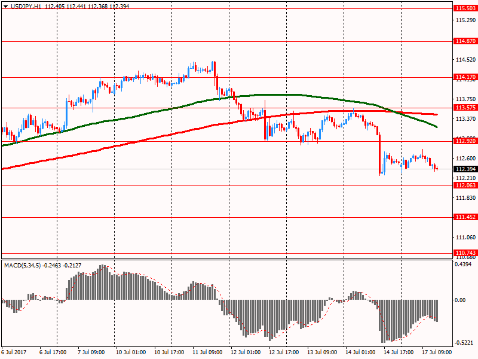Click the 12 Jul 01:00 time label

[x=246, y=352]
